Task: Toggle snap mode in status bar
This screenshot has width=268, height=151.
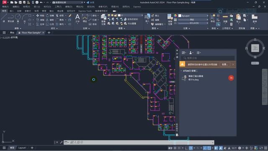Action: tap(179, 148)
